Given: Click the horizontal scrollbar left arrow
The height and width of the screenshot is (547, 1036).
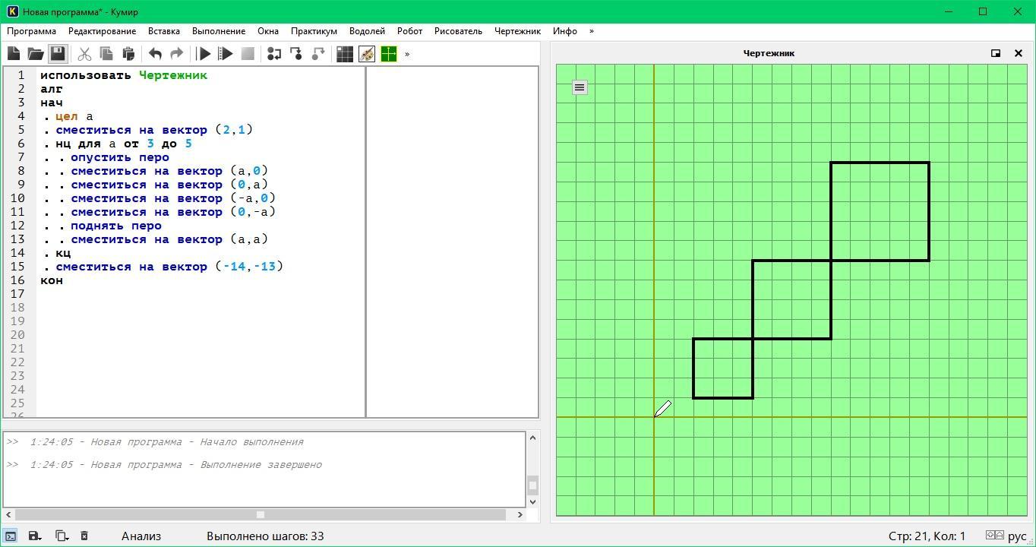Looking at the screenshot, I should tap(8, 514).
